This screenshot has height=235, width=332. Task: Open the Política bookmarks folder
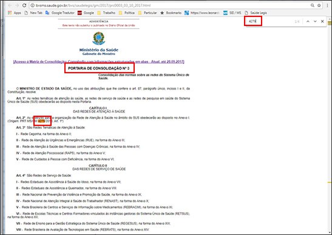(x=127, y=13)
